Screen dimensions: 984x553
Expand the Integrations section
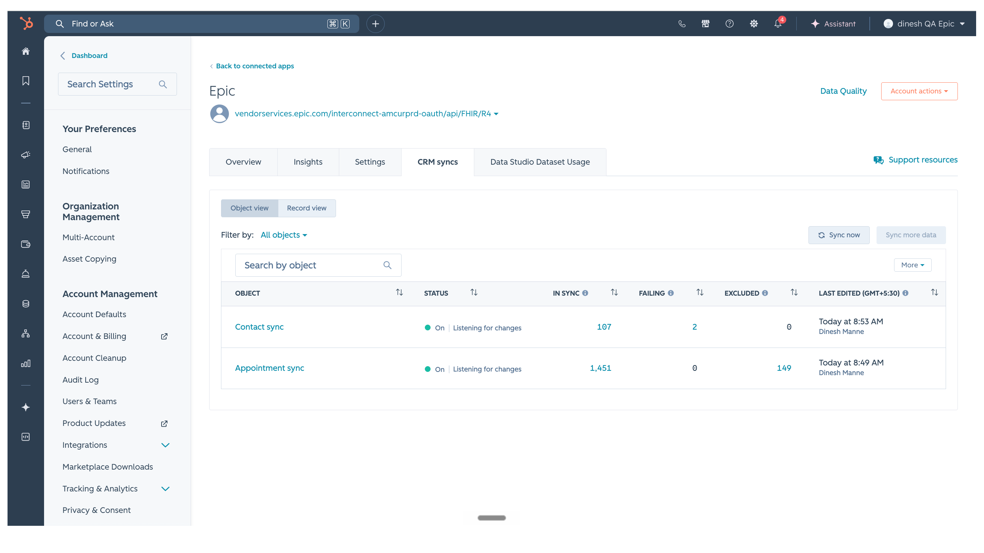(x=165, y=445)
